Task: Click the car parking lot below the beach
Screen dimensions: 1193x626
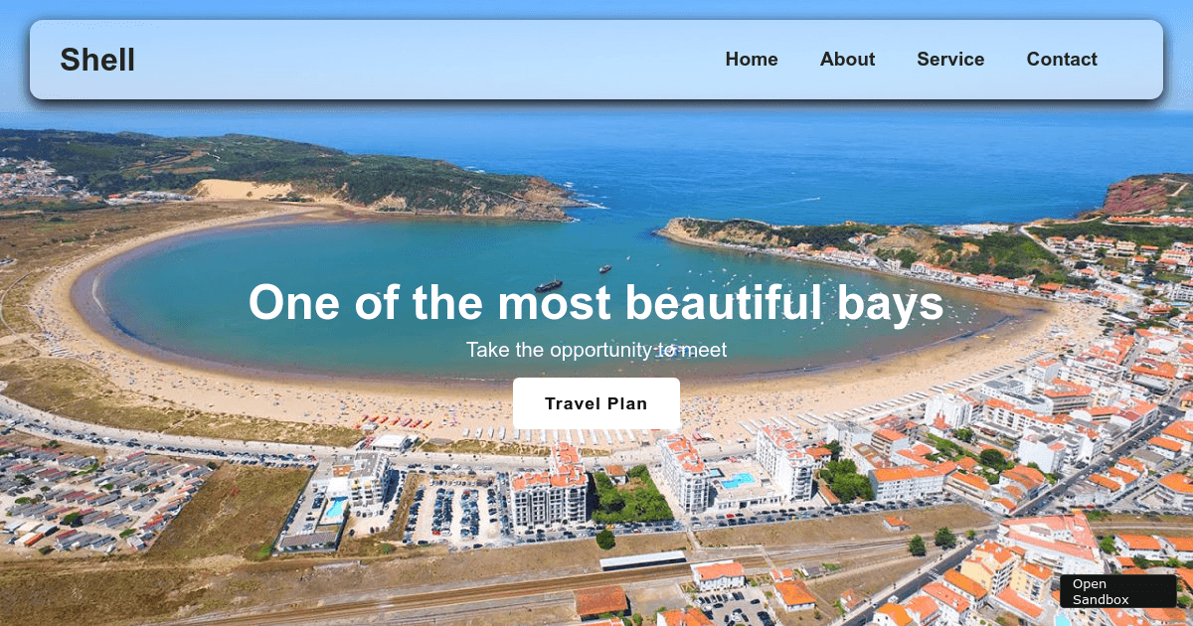Action: click(452, 512)
